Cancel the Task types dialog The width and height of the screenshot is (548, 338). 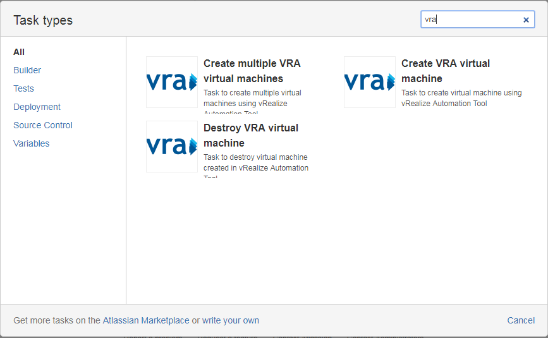click(x=521, y=320)
